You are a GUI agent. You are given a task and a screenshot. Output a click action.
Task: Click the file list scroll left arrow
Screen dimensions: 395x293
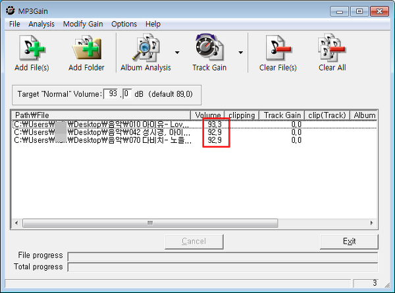(16, 223)
